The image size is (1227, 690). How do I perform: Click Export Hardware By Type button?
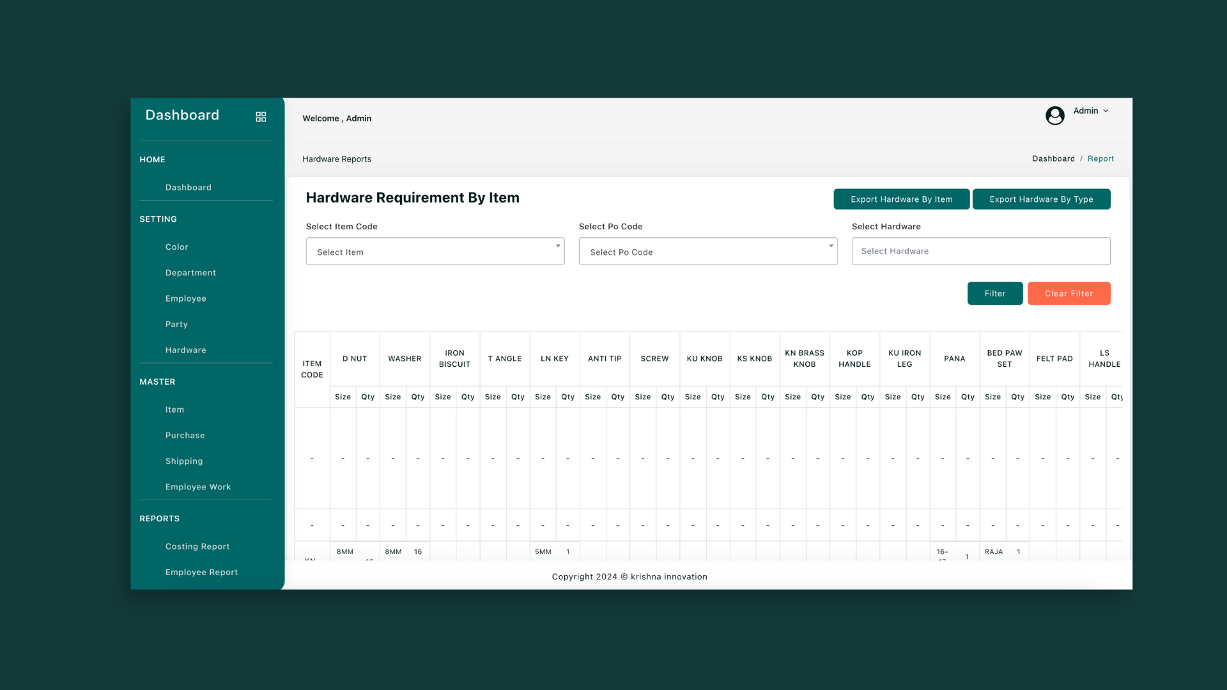(1041, 199)
